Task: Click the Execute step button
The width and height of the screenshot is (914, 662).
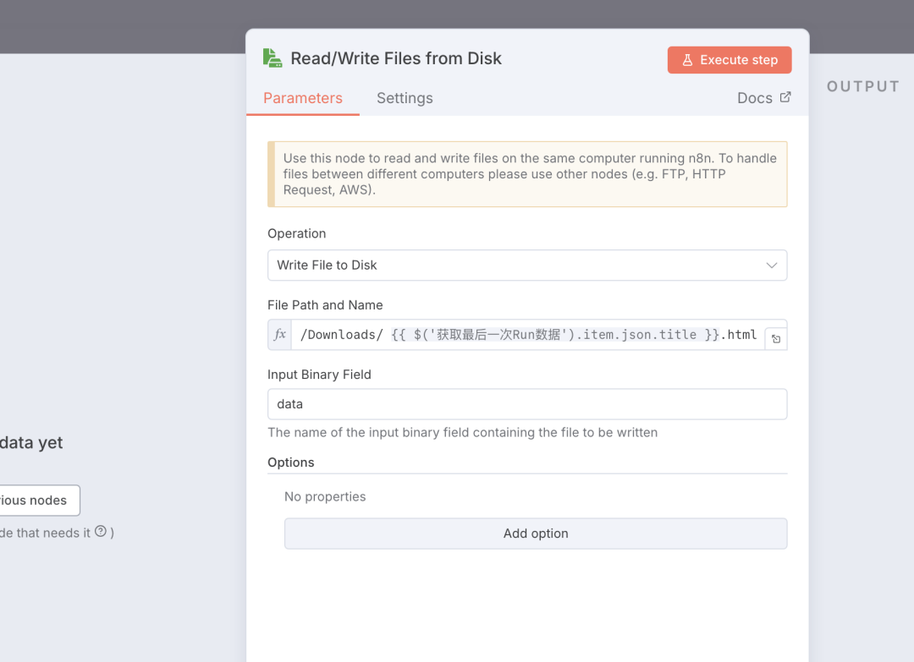Action: [729, 59]
